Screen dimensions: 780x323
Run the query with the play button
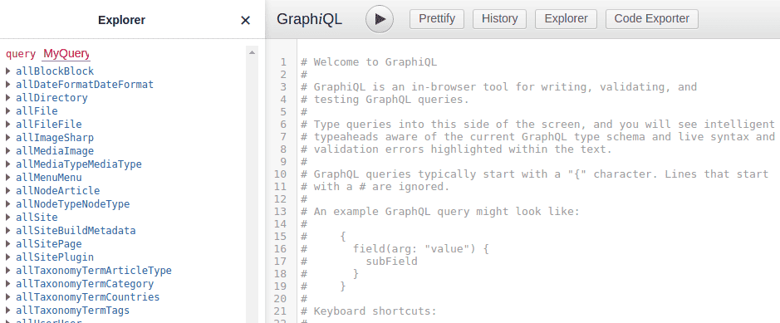coord(380,19)
